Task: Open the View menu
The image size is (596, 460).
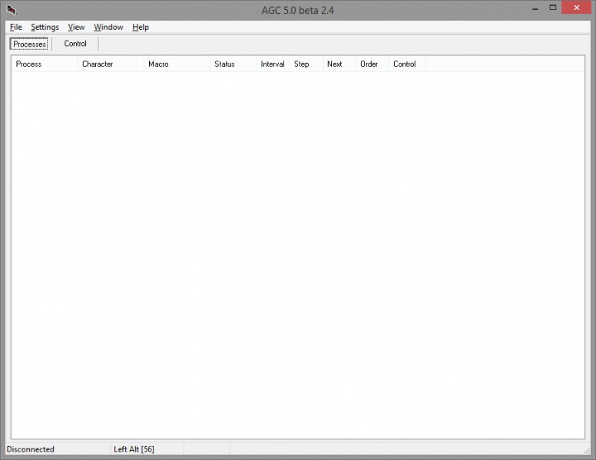Action: tap(76, 27)
